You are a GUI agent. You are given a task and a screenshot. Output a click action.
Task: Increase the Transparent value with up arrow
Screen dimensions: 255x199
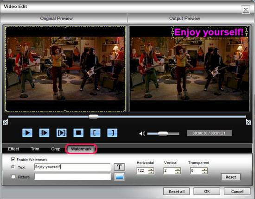pyautogui.click(x=205, y=169)
